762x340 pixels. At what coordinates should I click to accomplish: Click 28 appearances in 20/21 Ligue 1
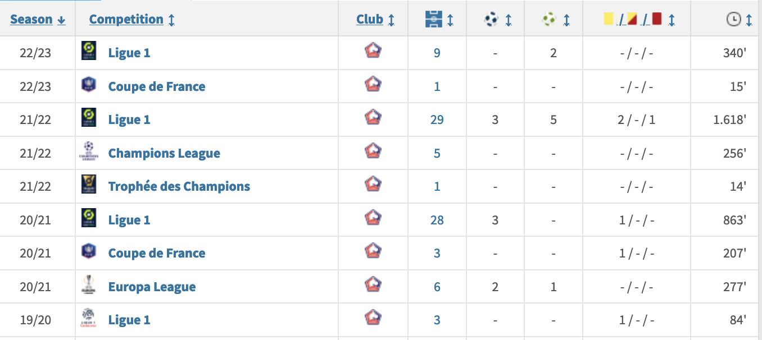437,220
